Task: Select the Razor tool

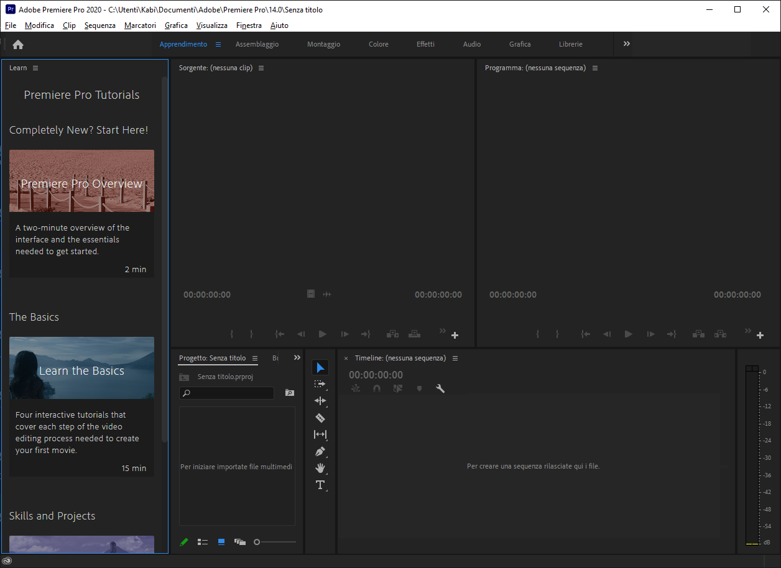Action: (x=320, y=418)
